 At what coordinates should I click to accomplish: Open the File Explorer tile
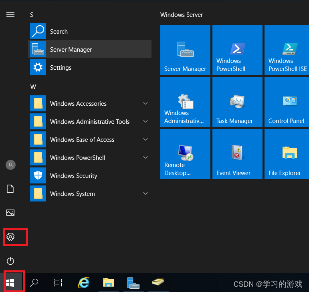(x=288, y=154)
